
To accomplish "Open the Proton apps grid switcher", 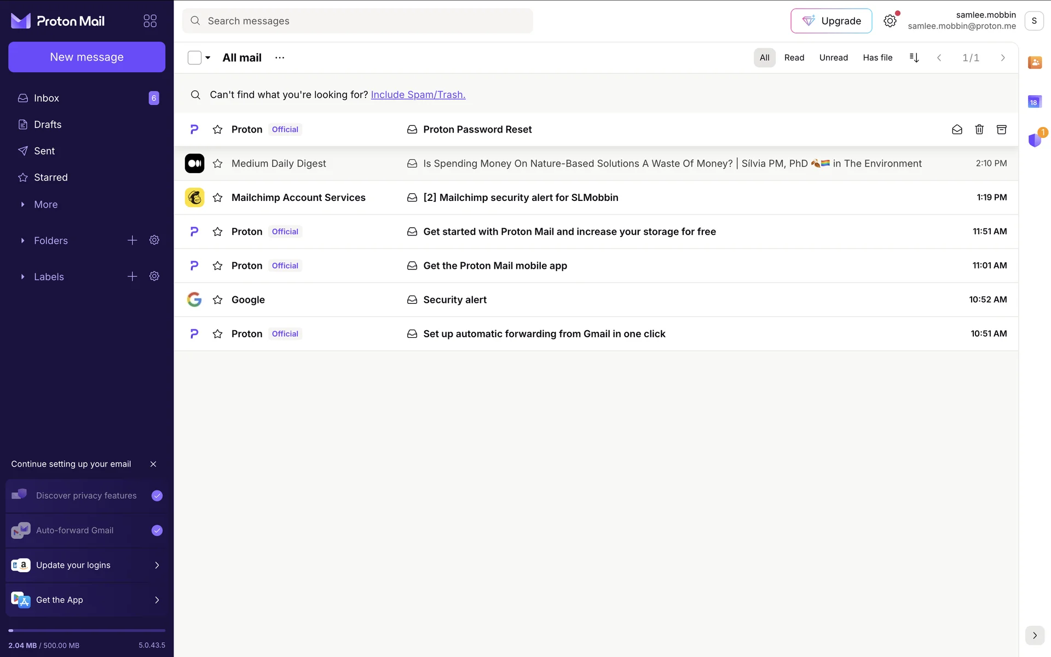I will (150, 21).
